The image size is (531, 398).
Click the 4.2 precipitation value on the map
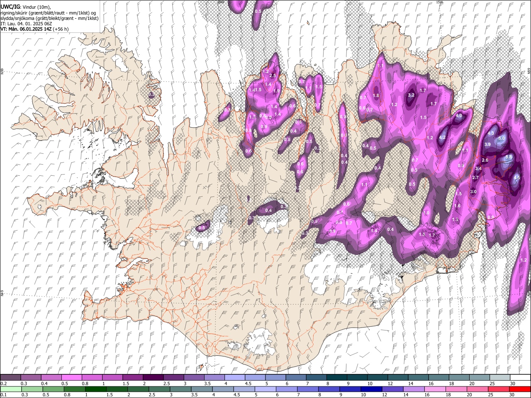click(x=442, y=138)
